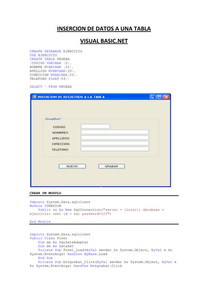Click the line Dim da As SqlDataAdapter
Screen dimensions: 208x293
pos(63,242)
